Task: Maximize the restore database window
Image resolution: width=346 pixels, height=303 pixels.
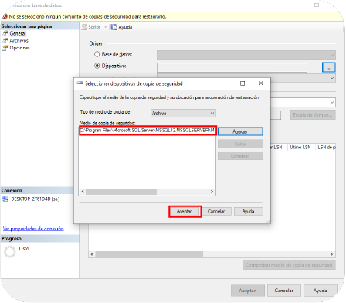Action: point(317,5)
